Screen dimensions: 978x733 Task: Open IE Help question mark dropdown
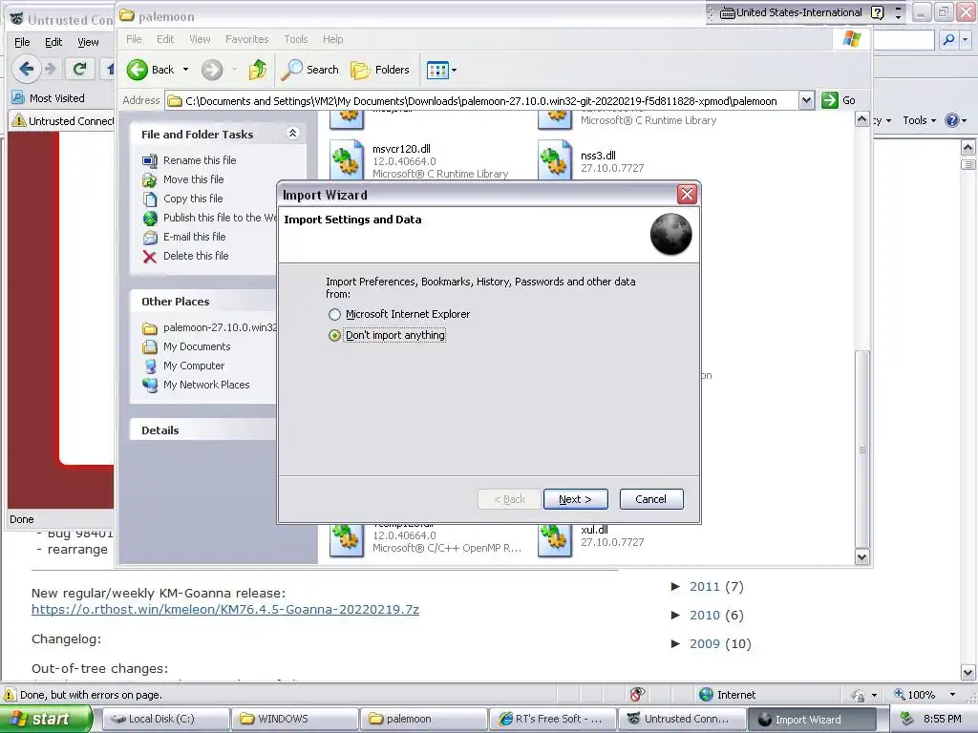tap(955, 120)
